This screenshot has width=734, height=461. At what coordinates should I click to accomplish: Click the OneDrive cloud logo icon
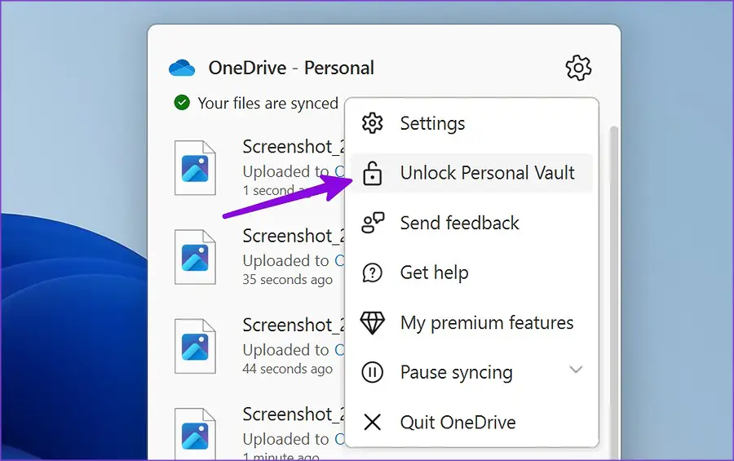(181, 68)
